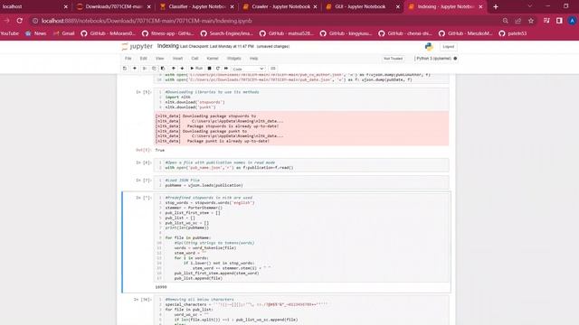Image resolution: width=579 pixels, height=325 pixels.
Task: Open the tab search chevron
Action: pos(530,6)
